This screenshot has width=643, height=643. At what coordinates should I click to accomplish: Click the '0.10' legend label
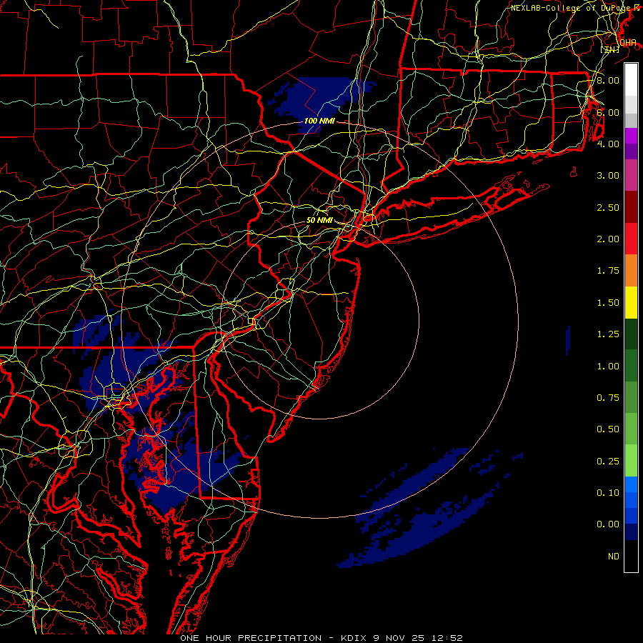(607, 492)
